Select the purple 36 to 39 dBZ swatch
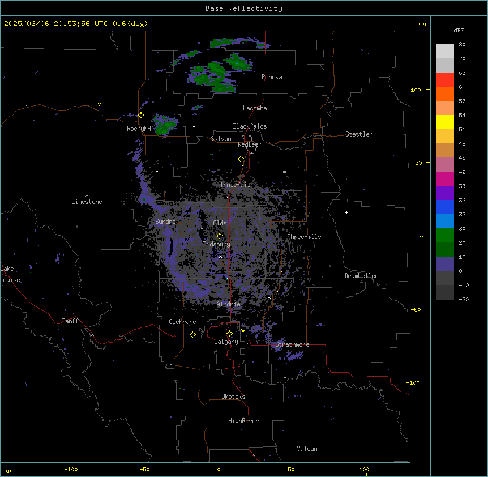This screenshot has width=488, height=477. [x=445, y=193]
